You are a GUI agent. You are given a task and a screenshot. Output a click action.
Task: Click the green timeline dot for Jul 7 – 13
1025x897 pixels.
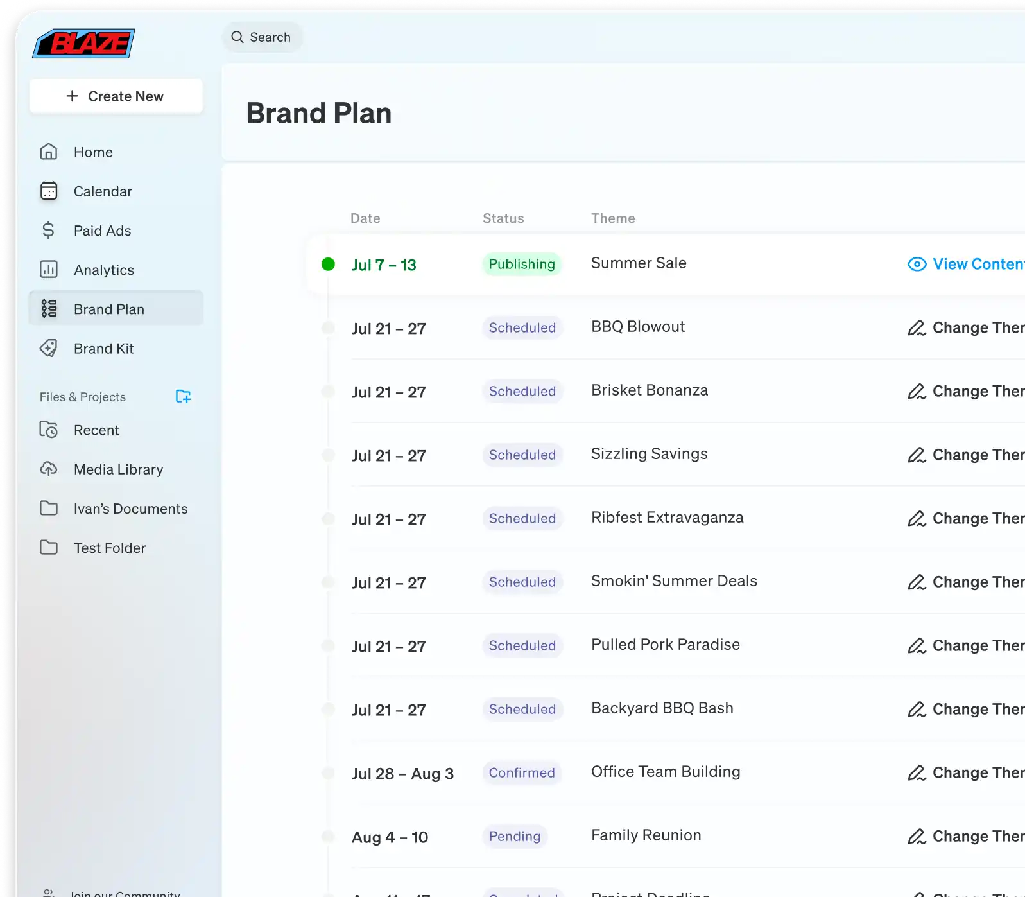click(328, 264)
